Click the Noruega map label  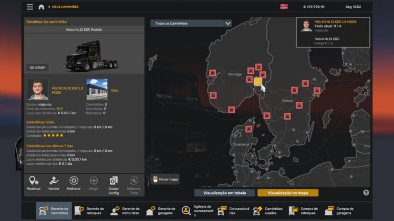[x=235, y=74]
